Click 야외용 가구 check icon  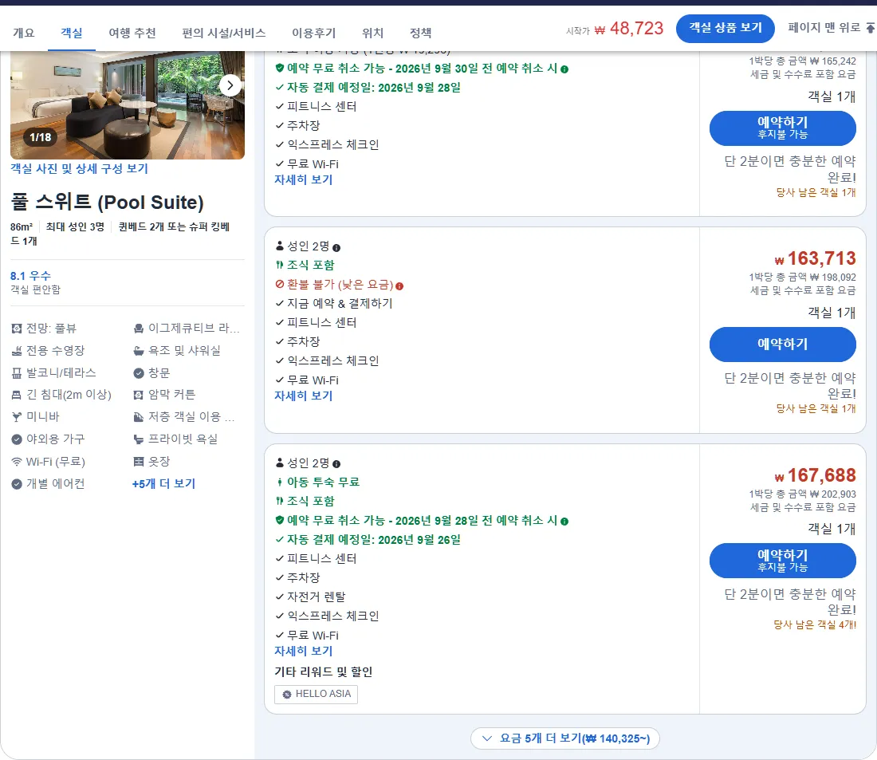pyautogui.click(x=17, y=439)
